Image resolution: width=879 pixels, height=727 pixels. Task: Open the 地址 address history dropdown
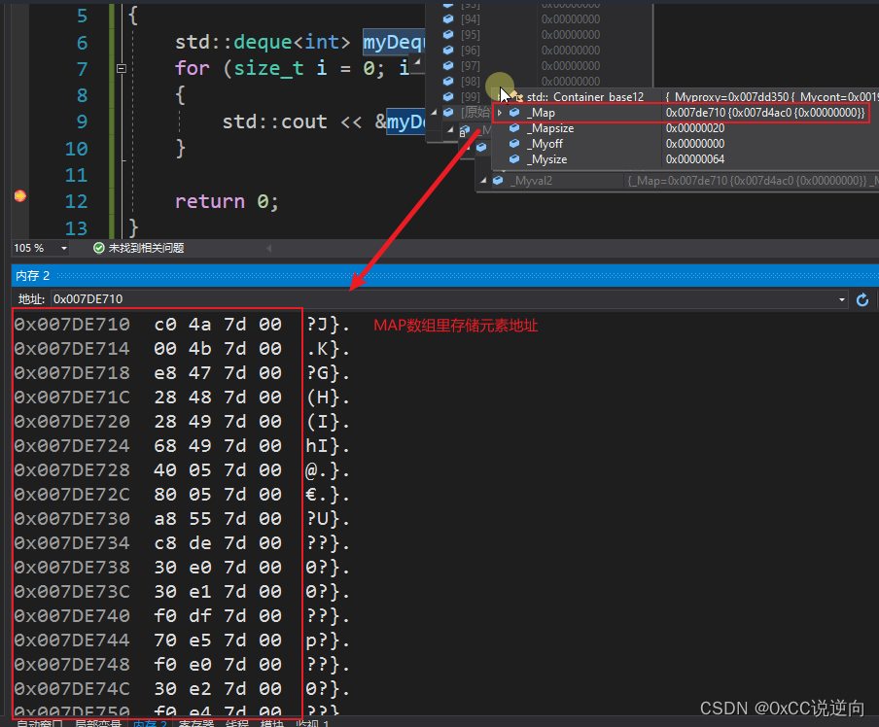click(x=842, y=299)
